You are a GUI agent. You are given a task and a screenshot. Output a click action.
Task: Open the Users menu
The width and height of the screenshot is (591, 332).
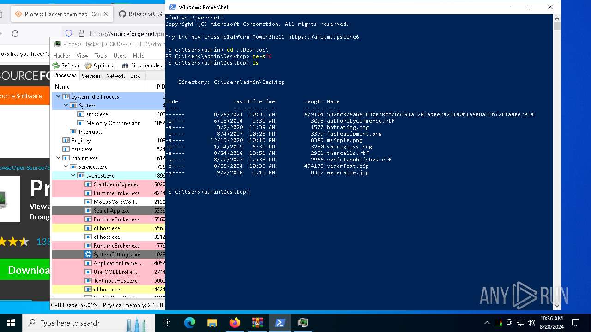120,55
